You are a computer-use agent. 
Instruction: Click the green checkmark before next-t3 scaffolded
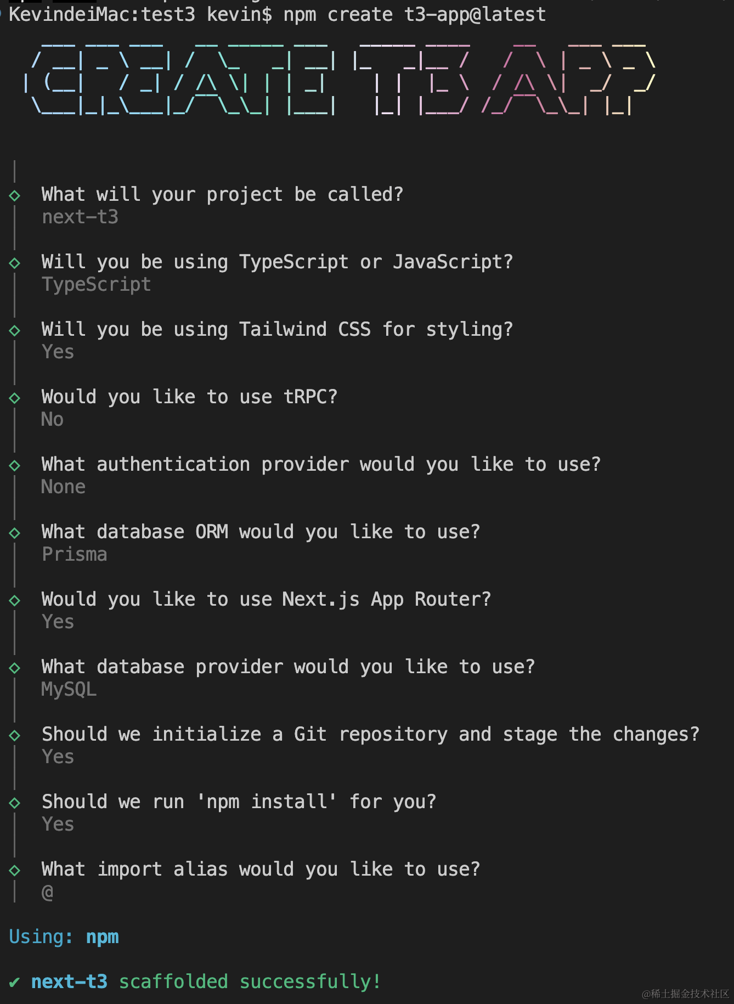tap(15, 982)
